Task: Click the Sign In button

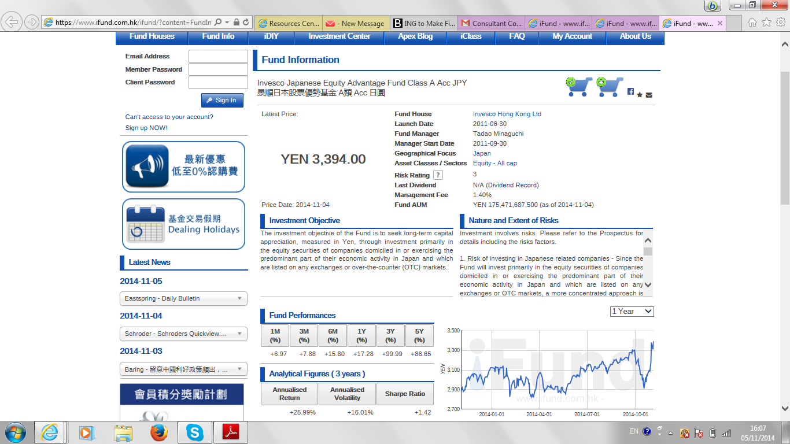Action: [x=222, y=100]
